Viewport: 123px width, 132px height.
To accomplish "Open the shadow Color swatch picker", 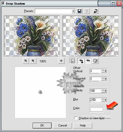I will tap(97, 109).
